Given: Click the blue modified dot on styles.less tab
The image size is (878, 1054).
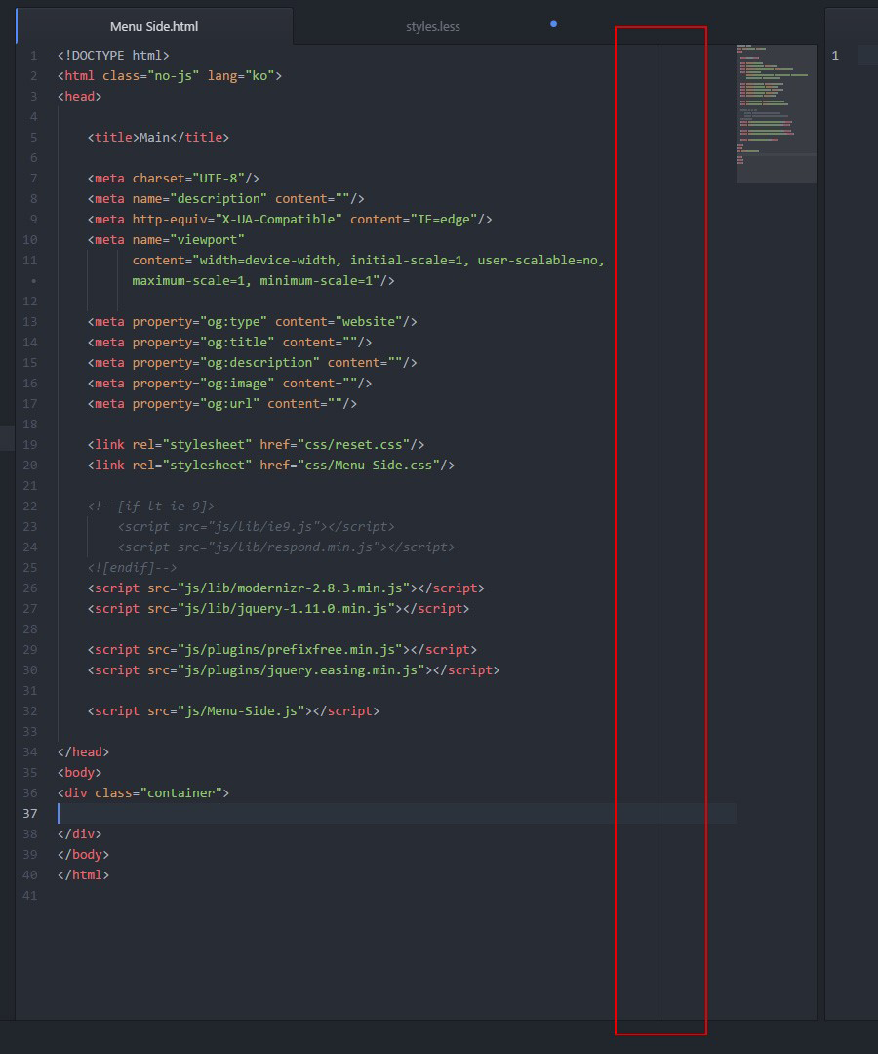Looking at the screenshot, I should [553, 24].
